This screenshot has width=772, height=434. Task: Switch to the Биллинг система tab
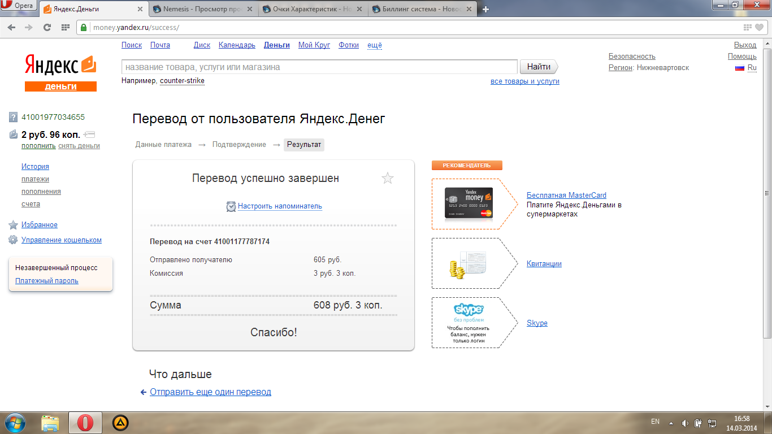point(422,9)
